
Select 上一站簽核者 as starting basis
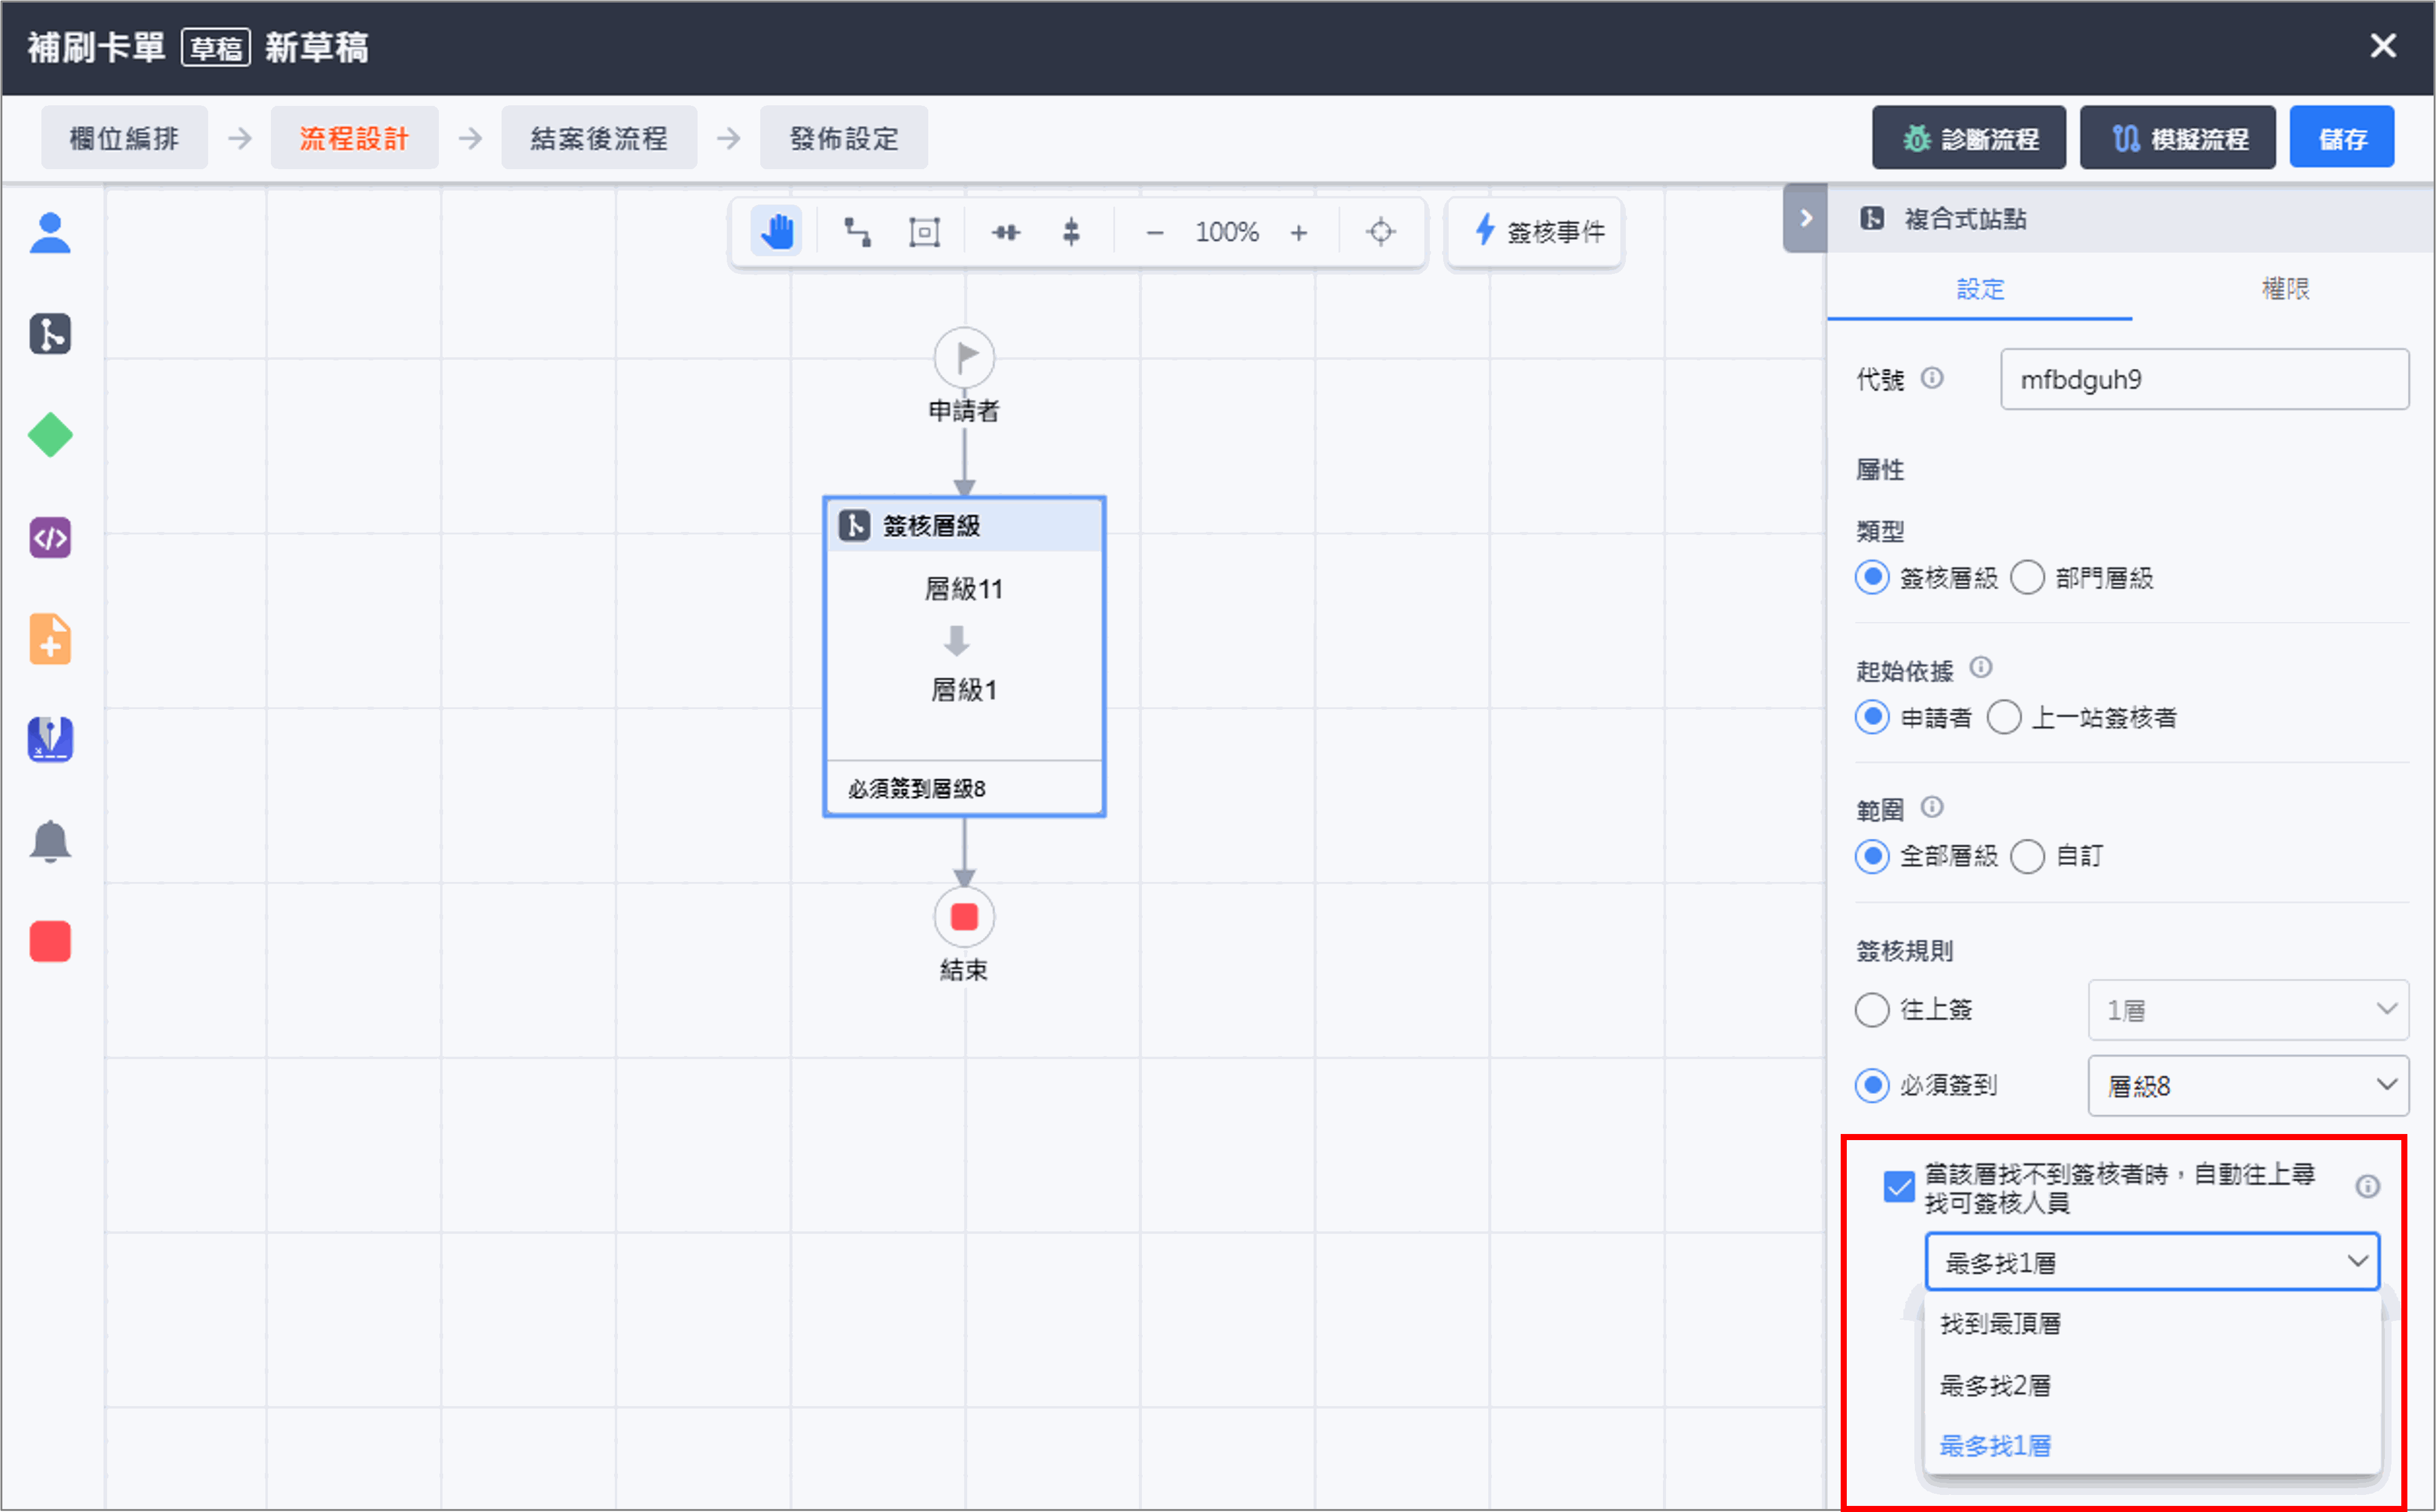click(2004, 717)
